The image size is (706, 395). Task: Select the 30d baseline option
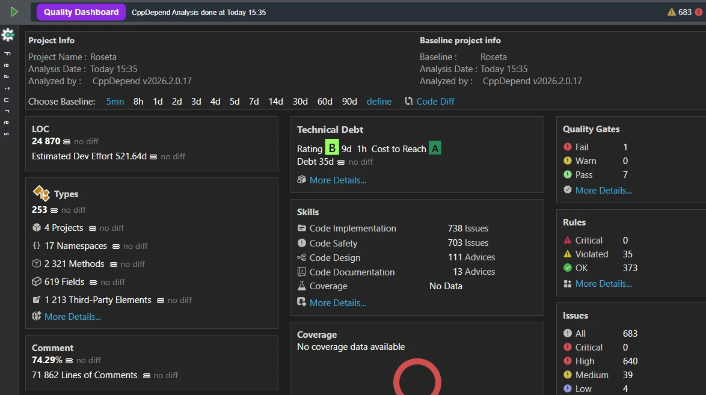coord(300,102)
